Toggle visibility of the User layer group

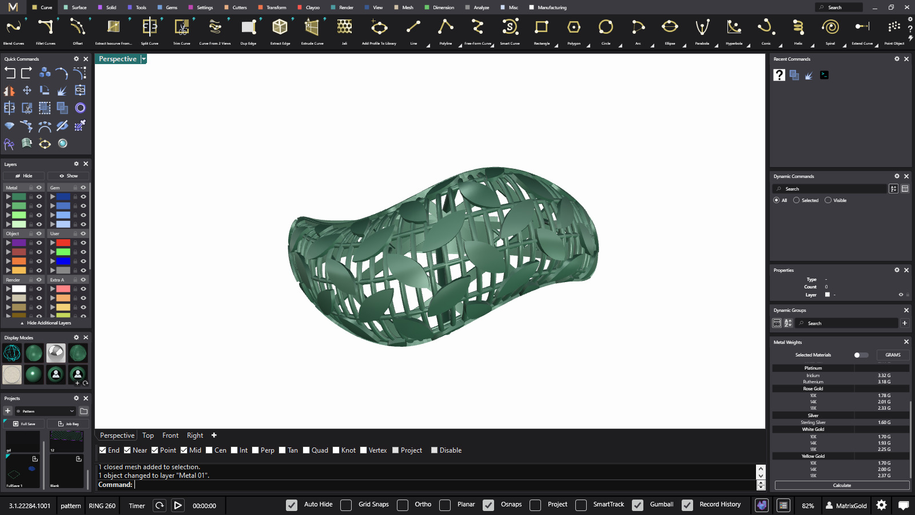tap(83, 233)
